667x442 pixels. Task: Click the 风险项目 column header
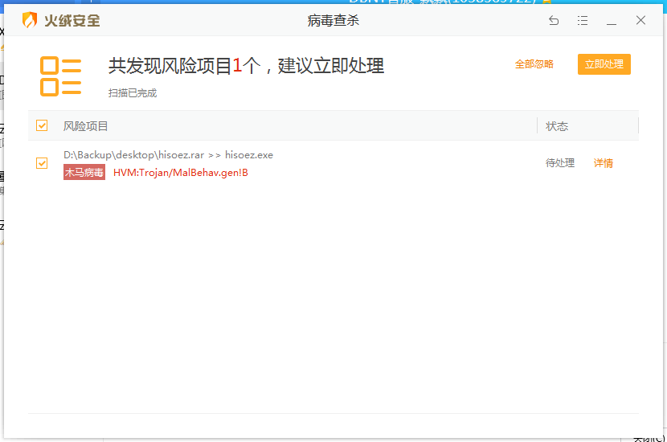(86, 126)
